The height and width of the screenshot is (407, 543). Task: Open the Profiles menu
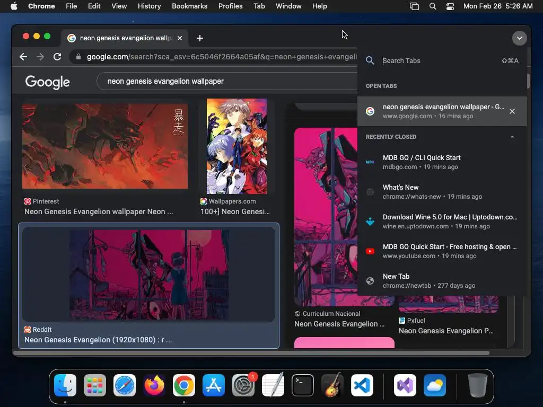(230, 6)
